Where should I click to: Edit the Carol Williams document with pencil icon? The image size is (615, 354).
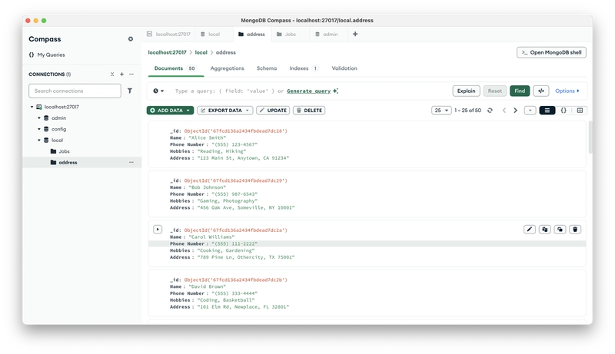(x=530, y=230)
